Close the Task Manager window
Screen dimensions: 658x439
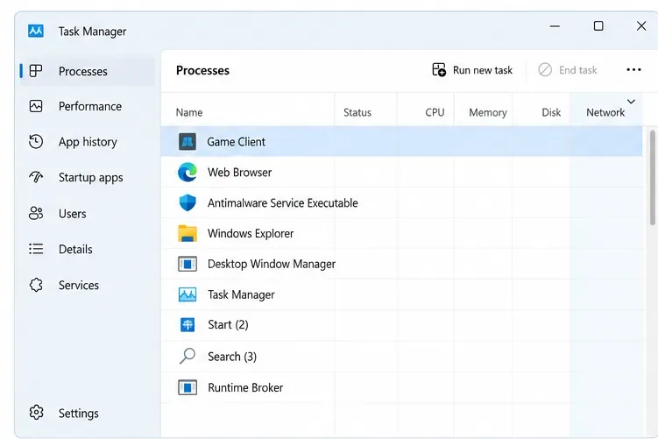(641, 26)
